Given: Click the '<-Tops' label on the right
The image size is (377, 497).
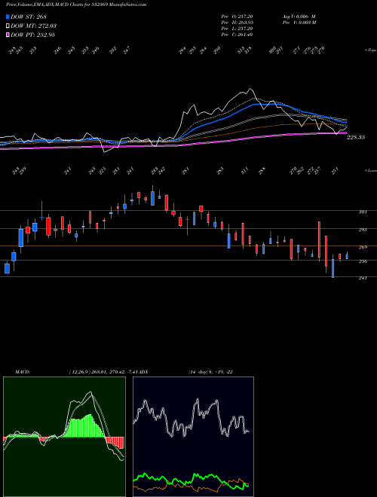Looking at the screenshot, I should pos(371,50).
